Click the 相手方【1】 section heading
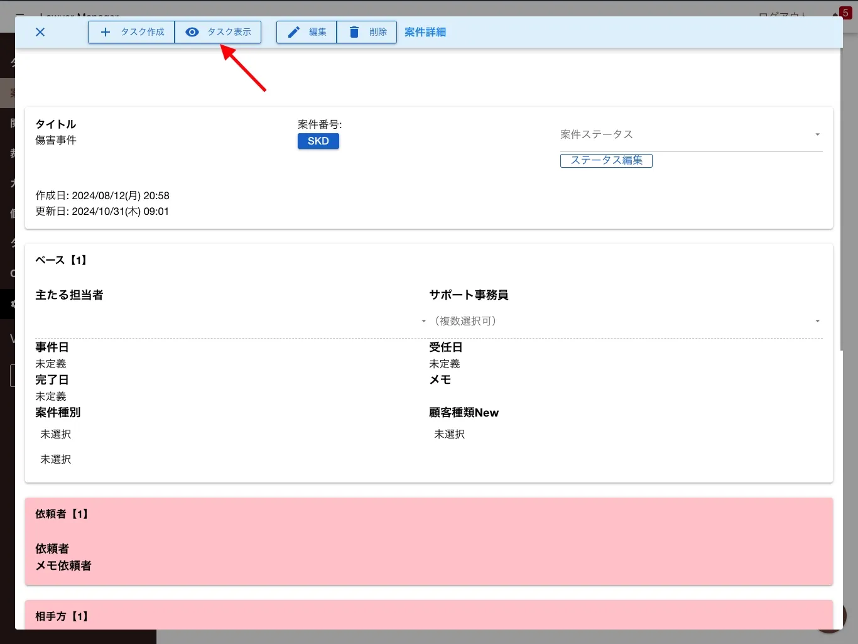The width and height of the screenshot is (858, 644). [62, 616]
